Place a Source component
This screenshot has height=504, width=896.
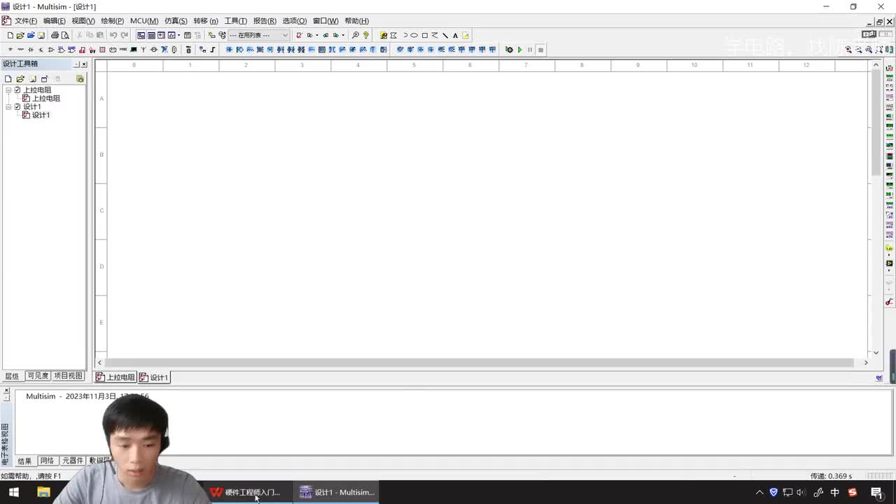point(10,50)
